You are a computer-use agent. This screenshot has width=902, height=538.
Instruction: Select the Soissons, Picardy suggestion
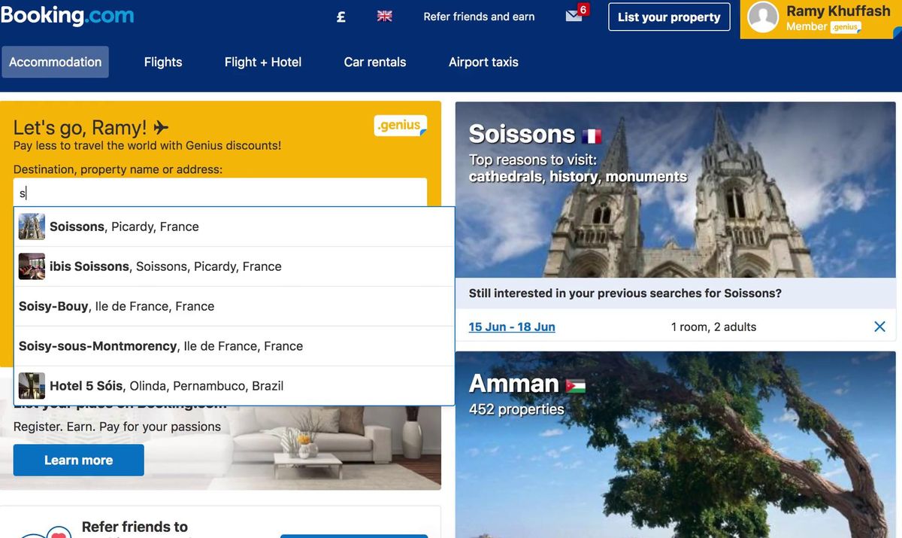click(x=235, y=226)
